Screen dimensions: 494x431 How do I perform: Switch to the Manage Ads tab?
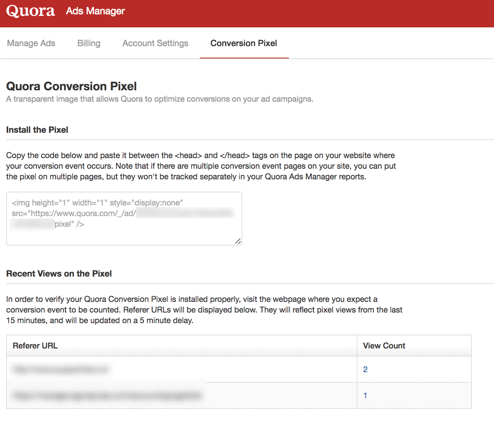pos(31,43)
